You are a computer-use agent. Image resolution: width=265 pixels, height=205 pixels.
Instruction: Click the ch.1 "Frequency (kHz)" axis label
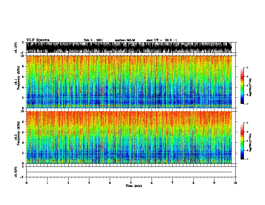18,78
